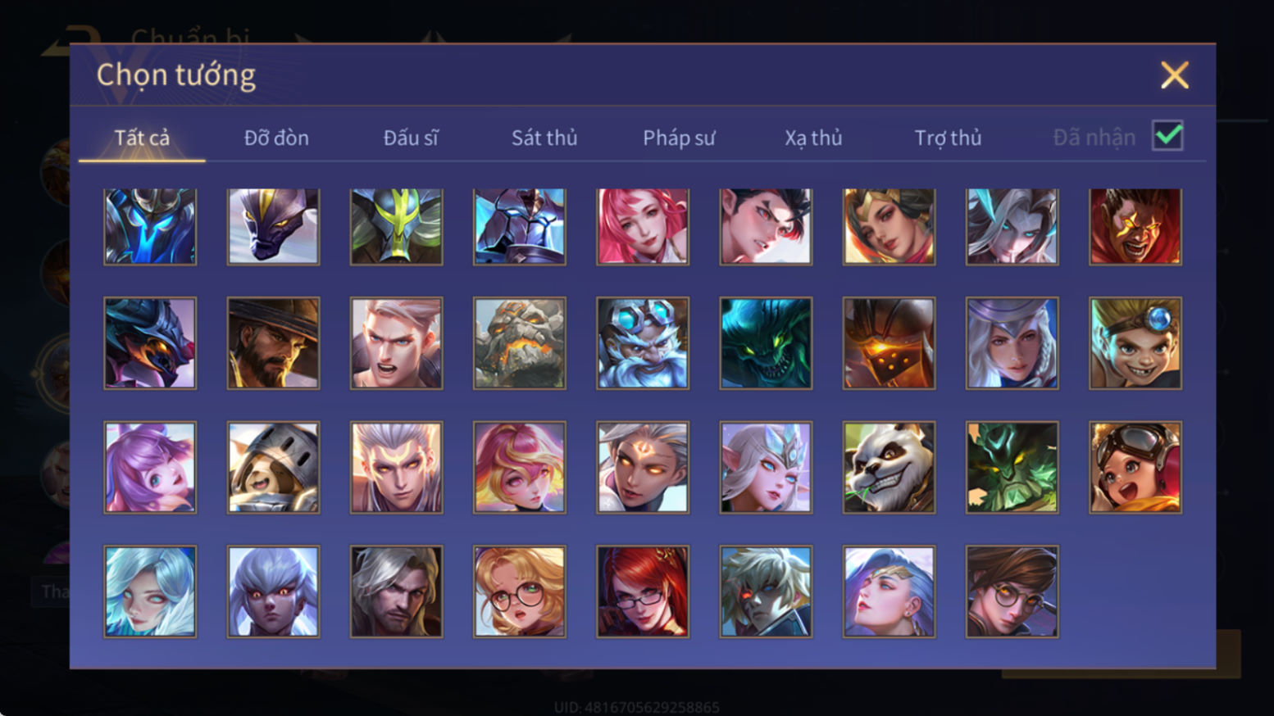The image size is (1274, 716).
Task: Toggle the Đã nhận checkbox
Action: tap(1167, 136)
